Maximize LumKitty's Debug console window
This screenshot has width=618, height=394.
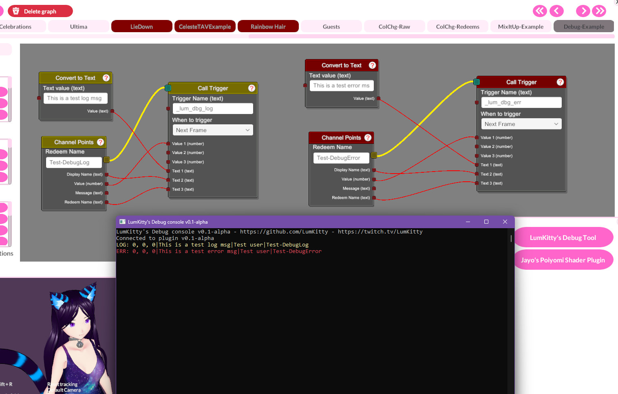(x=486, y=222)
